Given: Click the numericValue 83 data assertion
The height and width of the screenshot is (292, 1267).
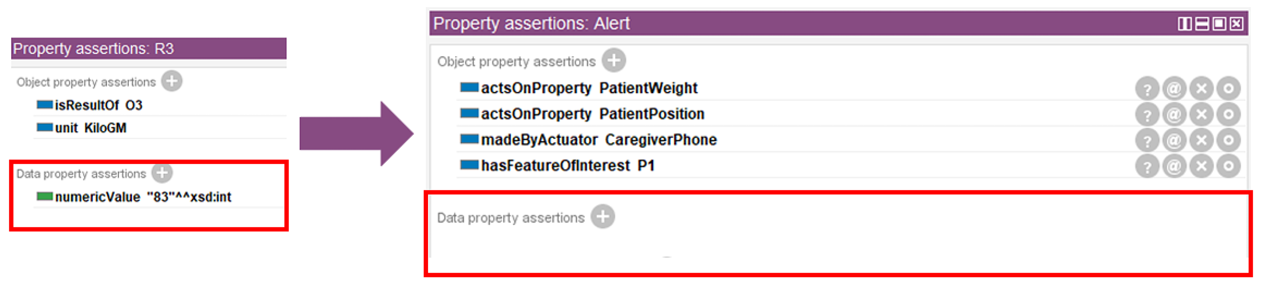Looking at the screenshot, I should 142,197.
